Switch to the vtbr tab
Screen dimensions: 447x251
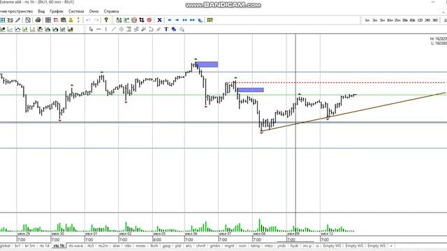point(128,245)
